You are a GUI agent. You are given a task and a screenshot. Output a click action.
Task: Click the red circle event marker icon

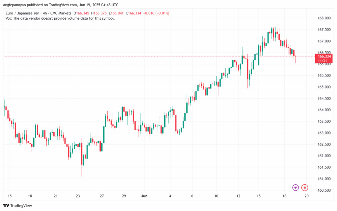click(x=305, y=188)
